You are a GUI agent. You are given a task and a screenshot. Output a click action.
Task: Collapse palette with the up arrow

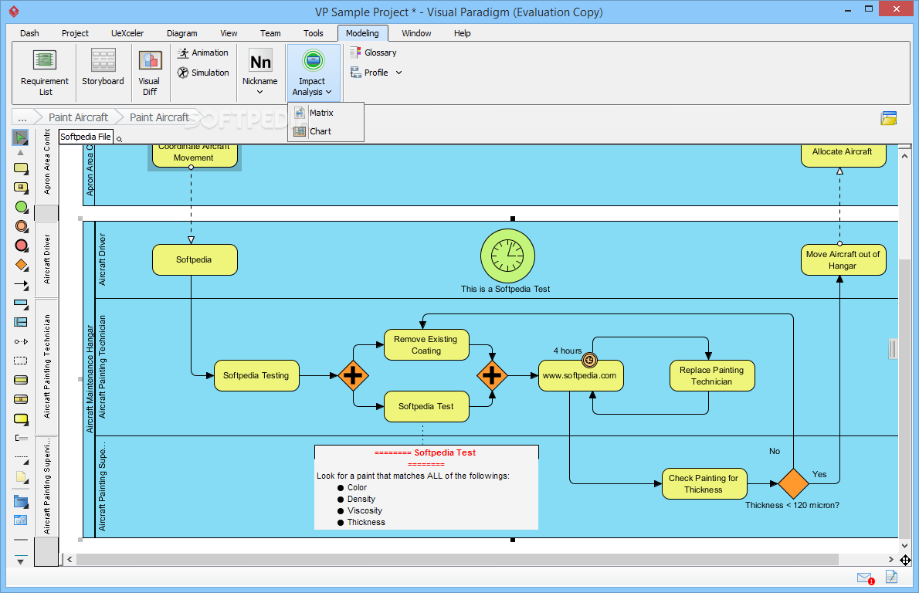(21, 152)
